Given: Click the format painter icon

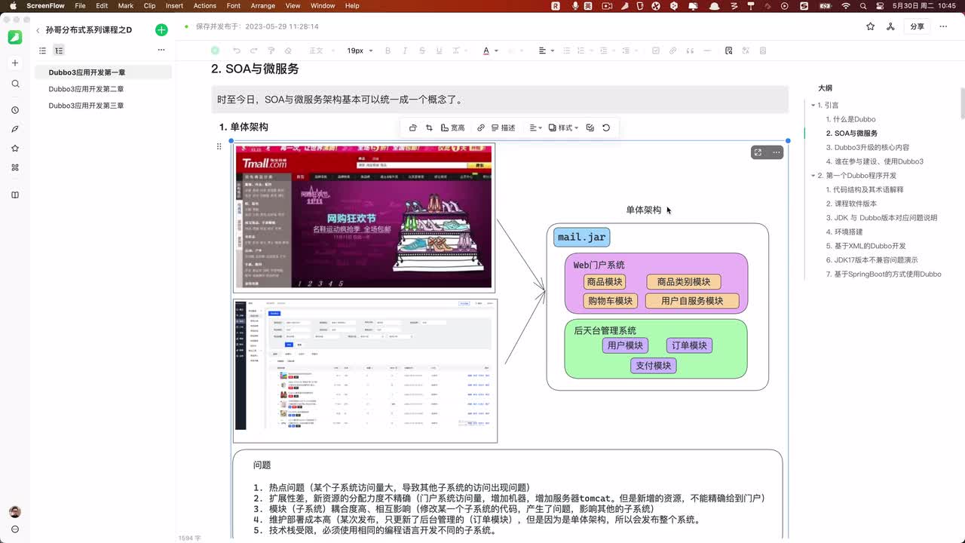Looking at the screenshot, I should [x=271, y=51].
